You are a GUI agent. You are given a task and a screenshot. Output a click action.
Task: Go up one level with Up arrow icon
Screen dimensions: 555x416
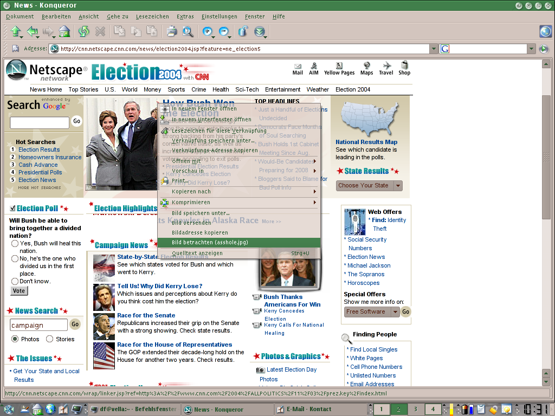pos(15,31)
